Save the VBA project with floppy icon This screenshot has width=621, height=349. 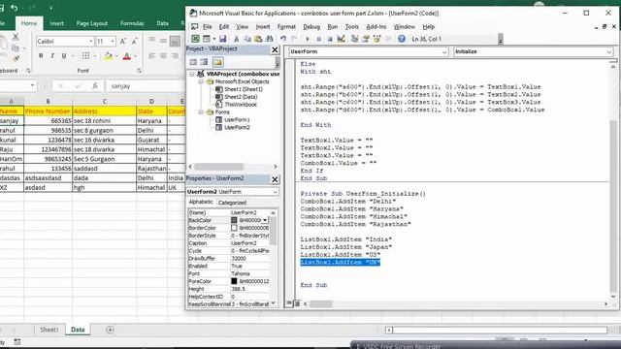(222, 39)
